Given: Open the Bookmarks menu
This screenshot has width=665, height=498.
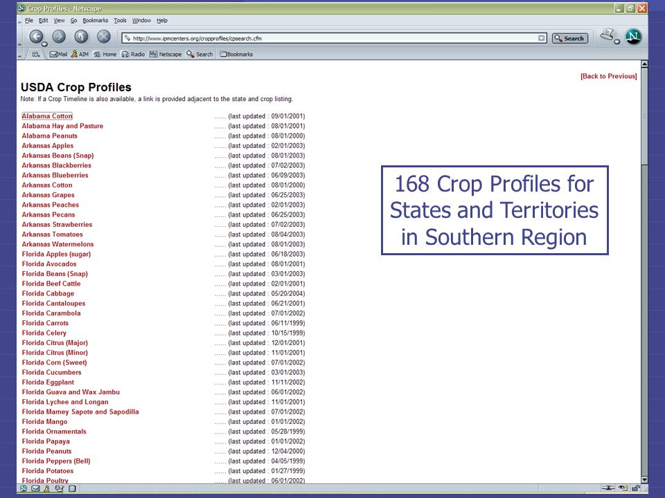Looking at the screenshot, I should pos(96,20).
